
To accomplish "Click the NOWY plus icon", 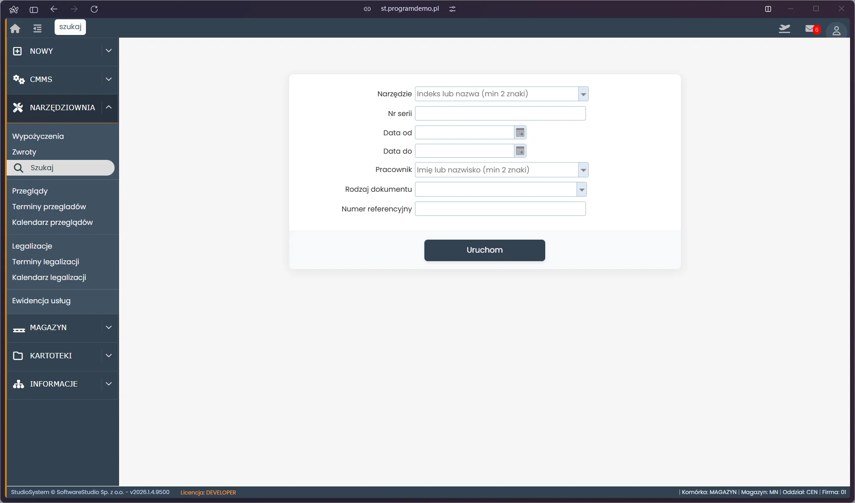I will click(x=17, y=51).
